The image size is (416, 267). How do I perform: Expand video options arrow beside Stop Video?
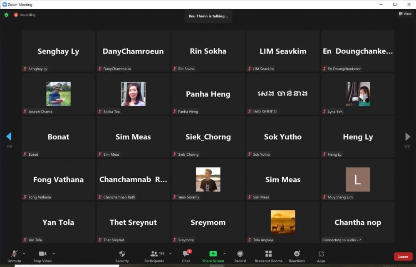click(54, 254)
